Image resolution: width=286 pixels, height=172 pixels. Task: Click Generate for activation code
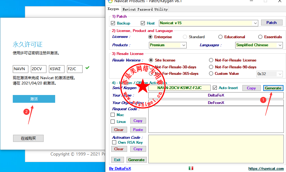pyautogui.click(x=136, y=160)
